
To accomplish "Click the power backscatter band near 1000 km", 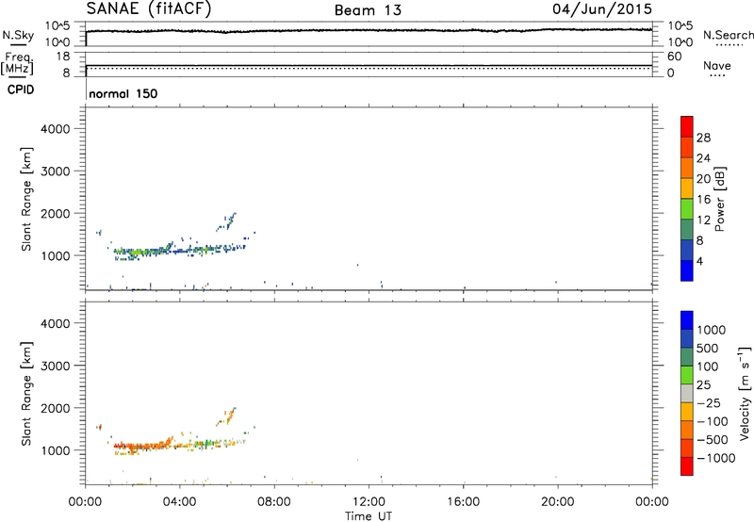I will [x=180, y=251].
